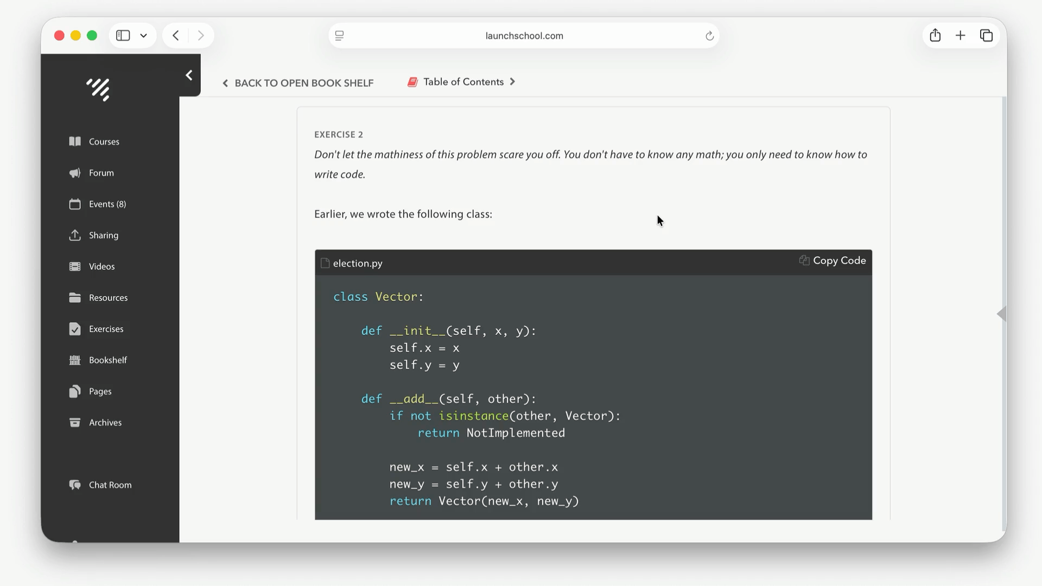Collapse the left navigation sidebar

click(x=189, y=75)
